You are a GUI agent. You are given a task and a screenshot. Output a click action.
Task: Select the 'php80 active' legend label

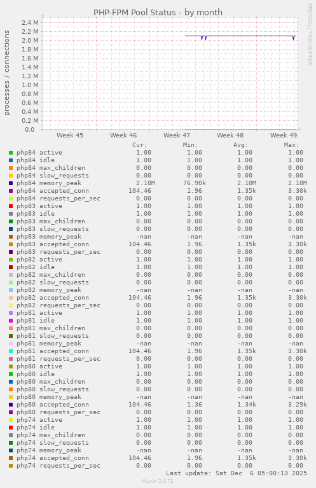(x=39, y=366)
